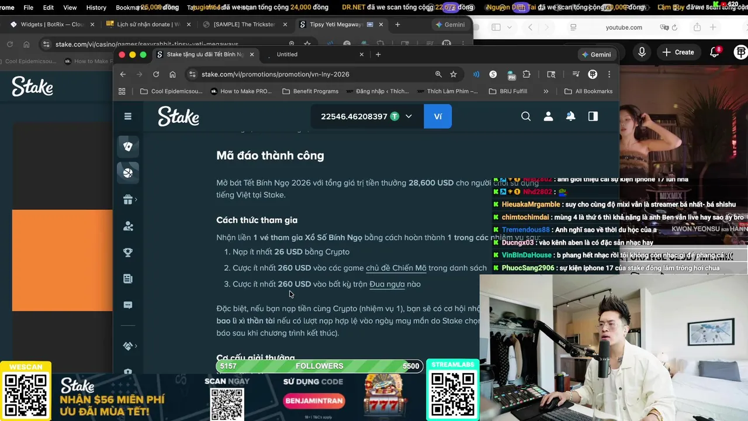Reload the Stake promotion page

tap(156, 74)
